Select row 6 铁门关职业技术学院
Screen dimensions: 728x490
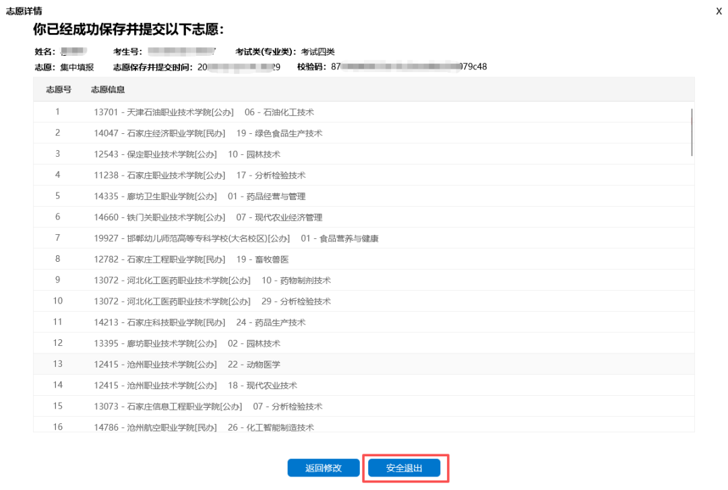tap(270, 217)
